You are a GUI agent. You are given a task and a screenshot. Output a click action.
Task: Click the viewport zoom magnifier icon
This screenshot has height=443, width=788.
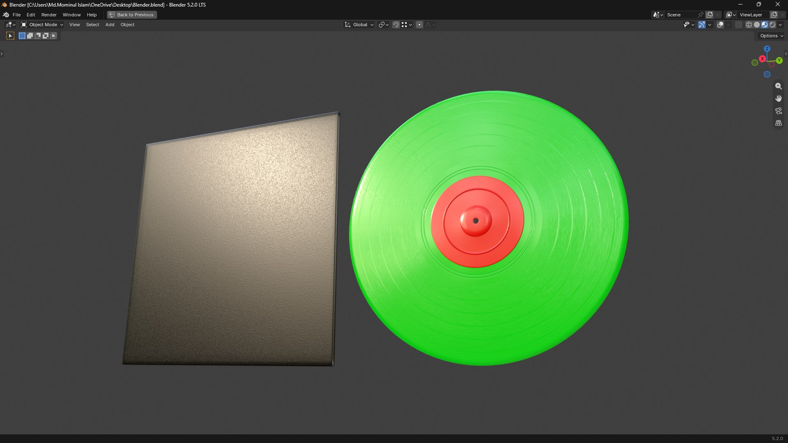point(778,86)
